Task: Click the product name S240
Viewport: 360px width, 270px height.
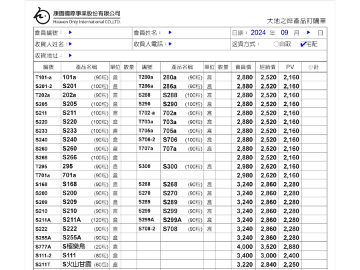Action: 69,139
